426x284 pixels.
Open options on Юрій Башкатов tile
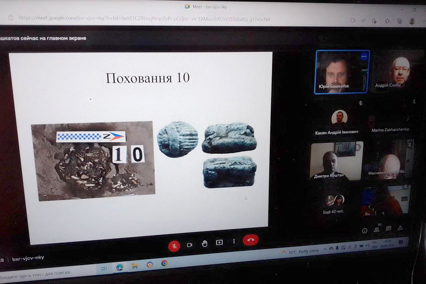tap(364, 56)
